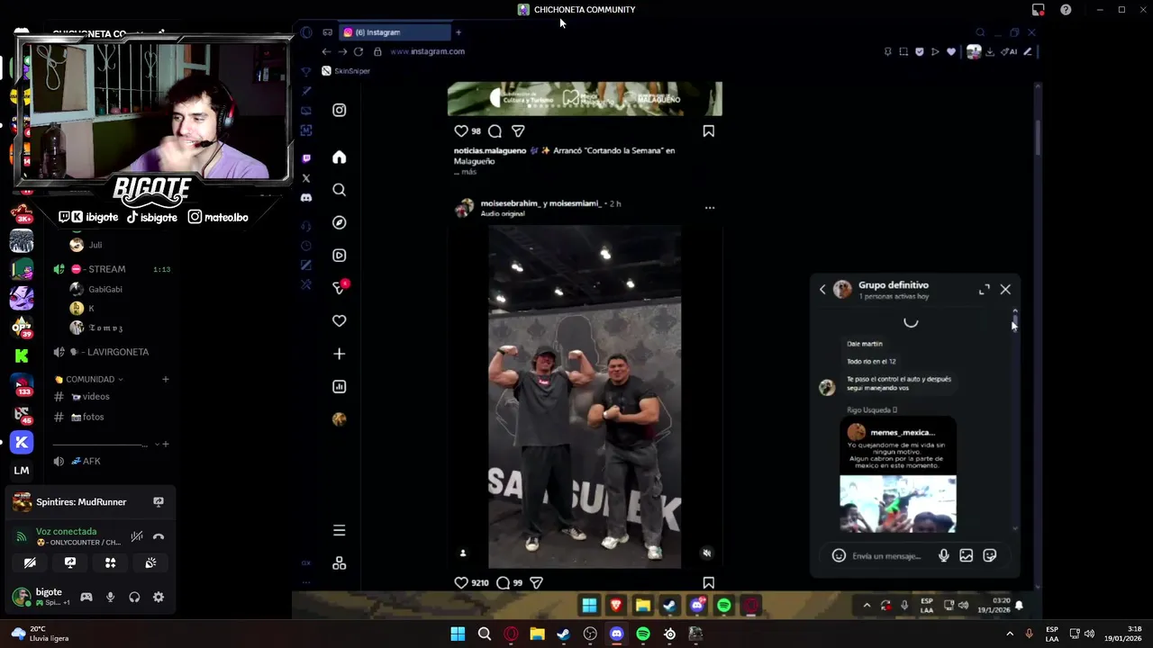
Task: Open Twitch in Opera sidebar
Action: pyautogui.click(x=306, y=158)
